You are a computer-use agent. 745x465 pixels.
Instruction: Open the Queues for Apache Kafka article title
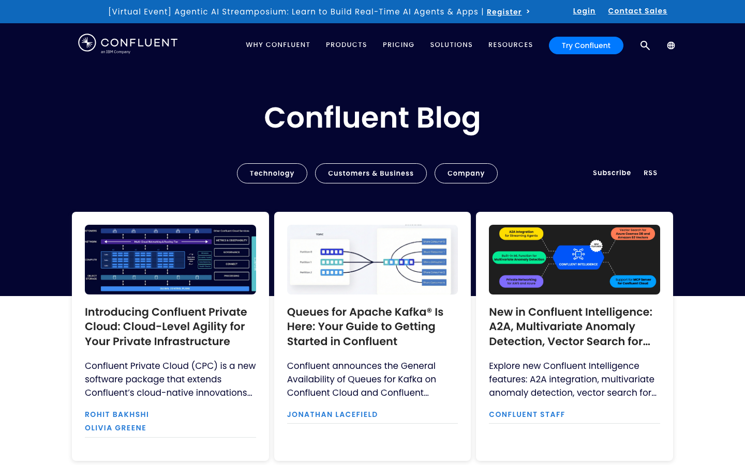click(365, 327)
